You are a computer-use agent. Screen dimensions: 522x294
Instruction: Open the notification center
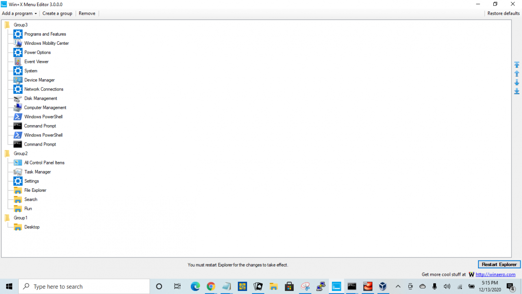[510, 286]
